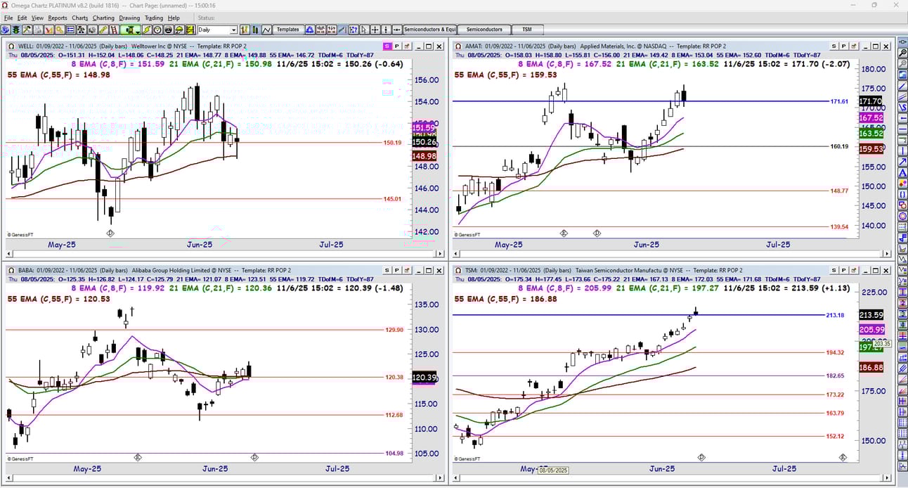This screenshot has width=908, height=488.
Task: Open the Help menu
Action: tap(174, 18)
